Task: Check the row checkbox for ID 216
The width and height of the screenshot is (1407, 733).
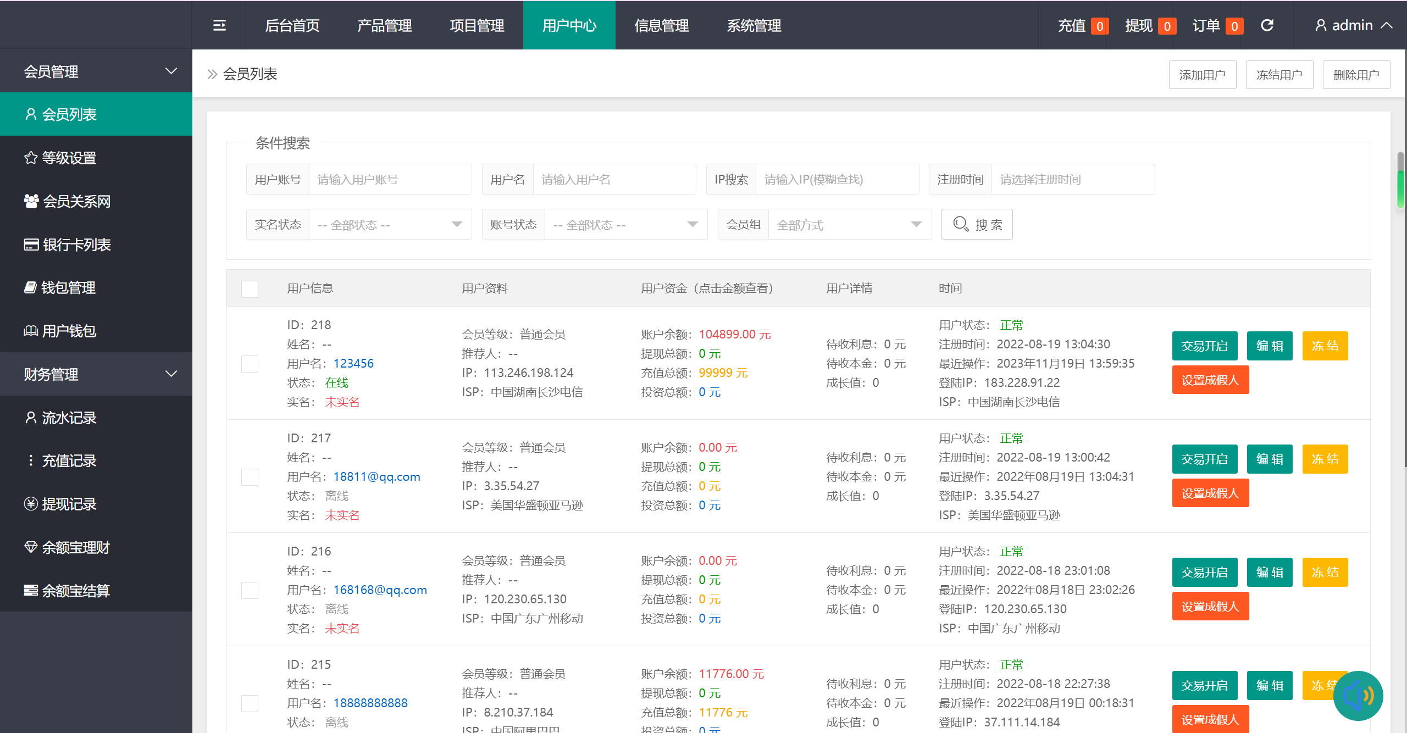Action: [x=250, y=590]
